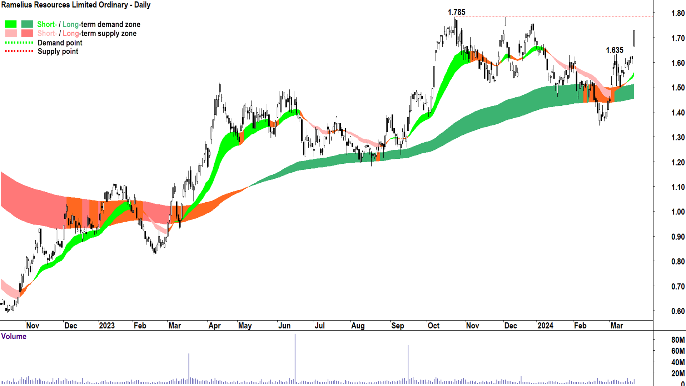Click the 1.80 price axis label
The height and width of the screenshot is (386, 686).
tap(677, 14)
